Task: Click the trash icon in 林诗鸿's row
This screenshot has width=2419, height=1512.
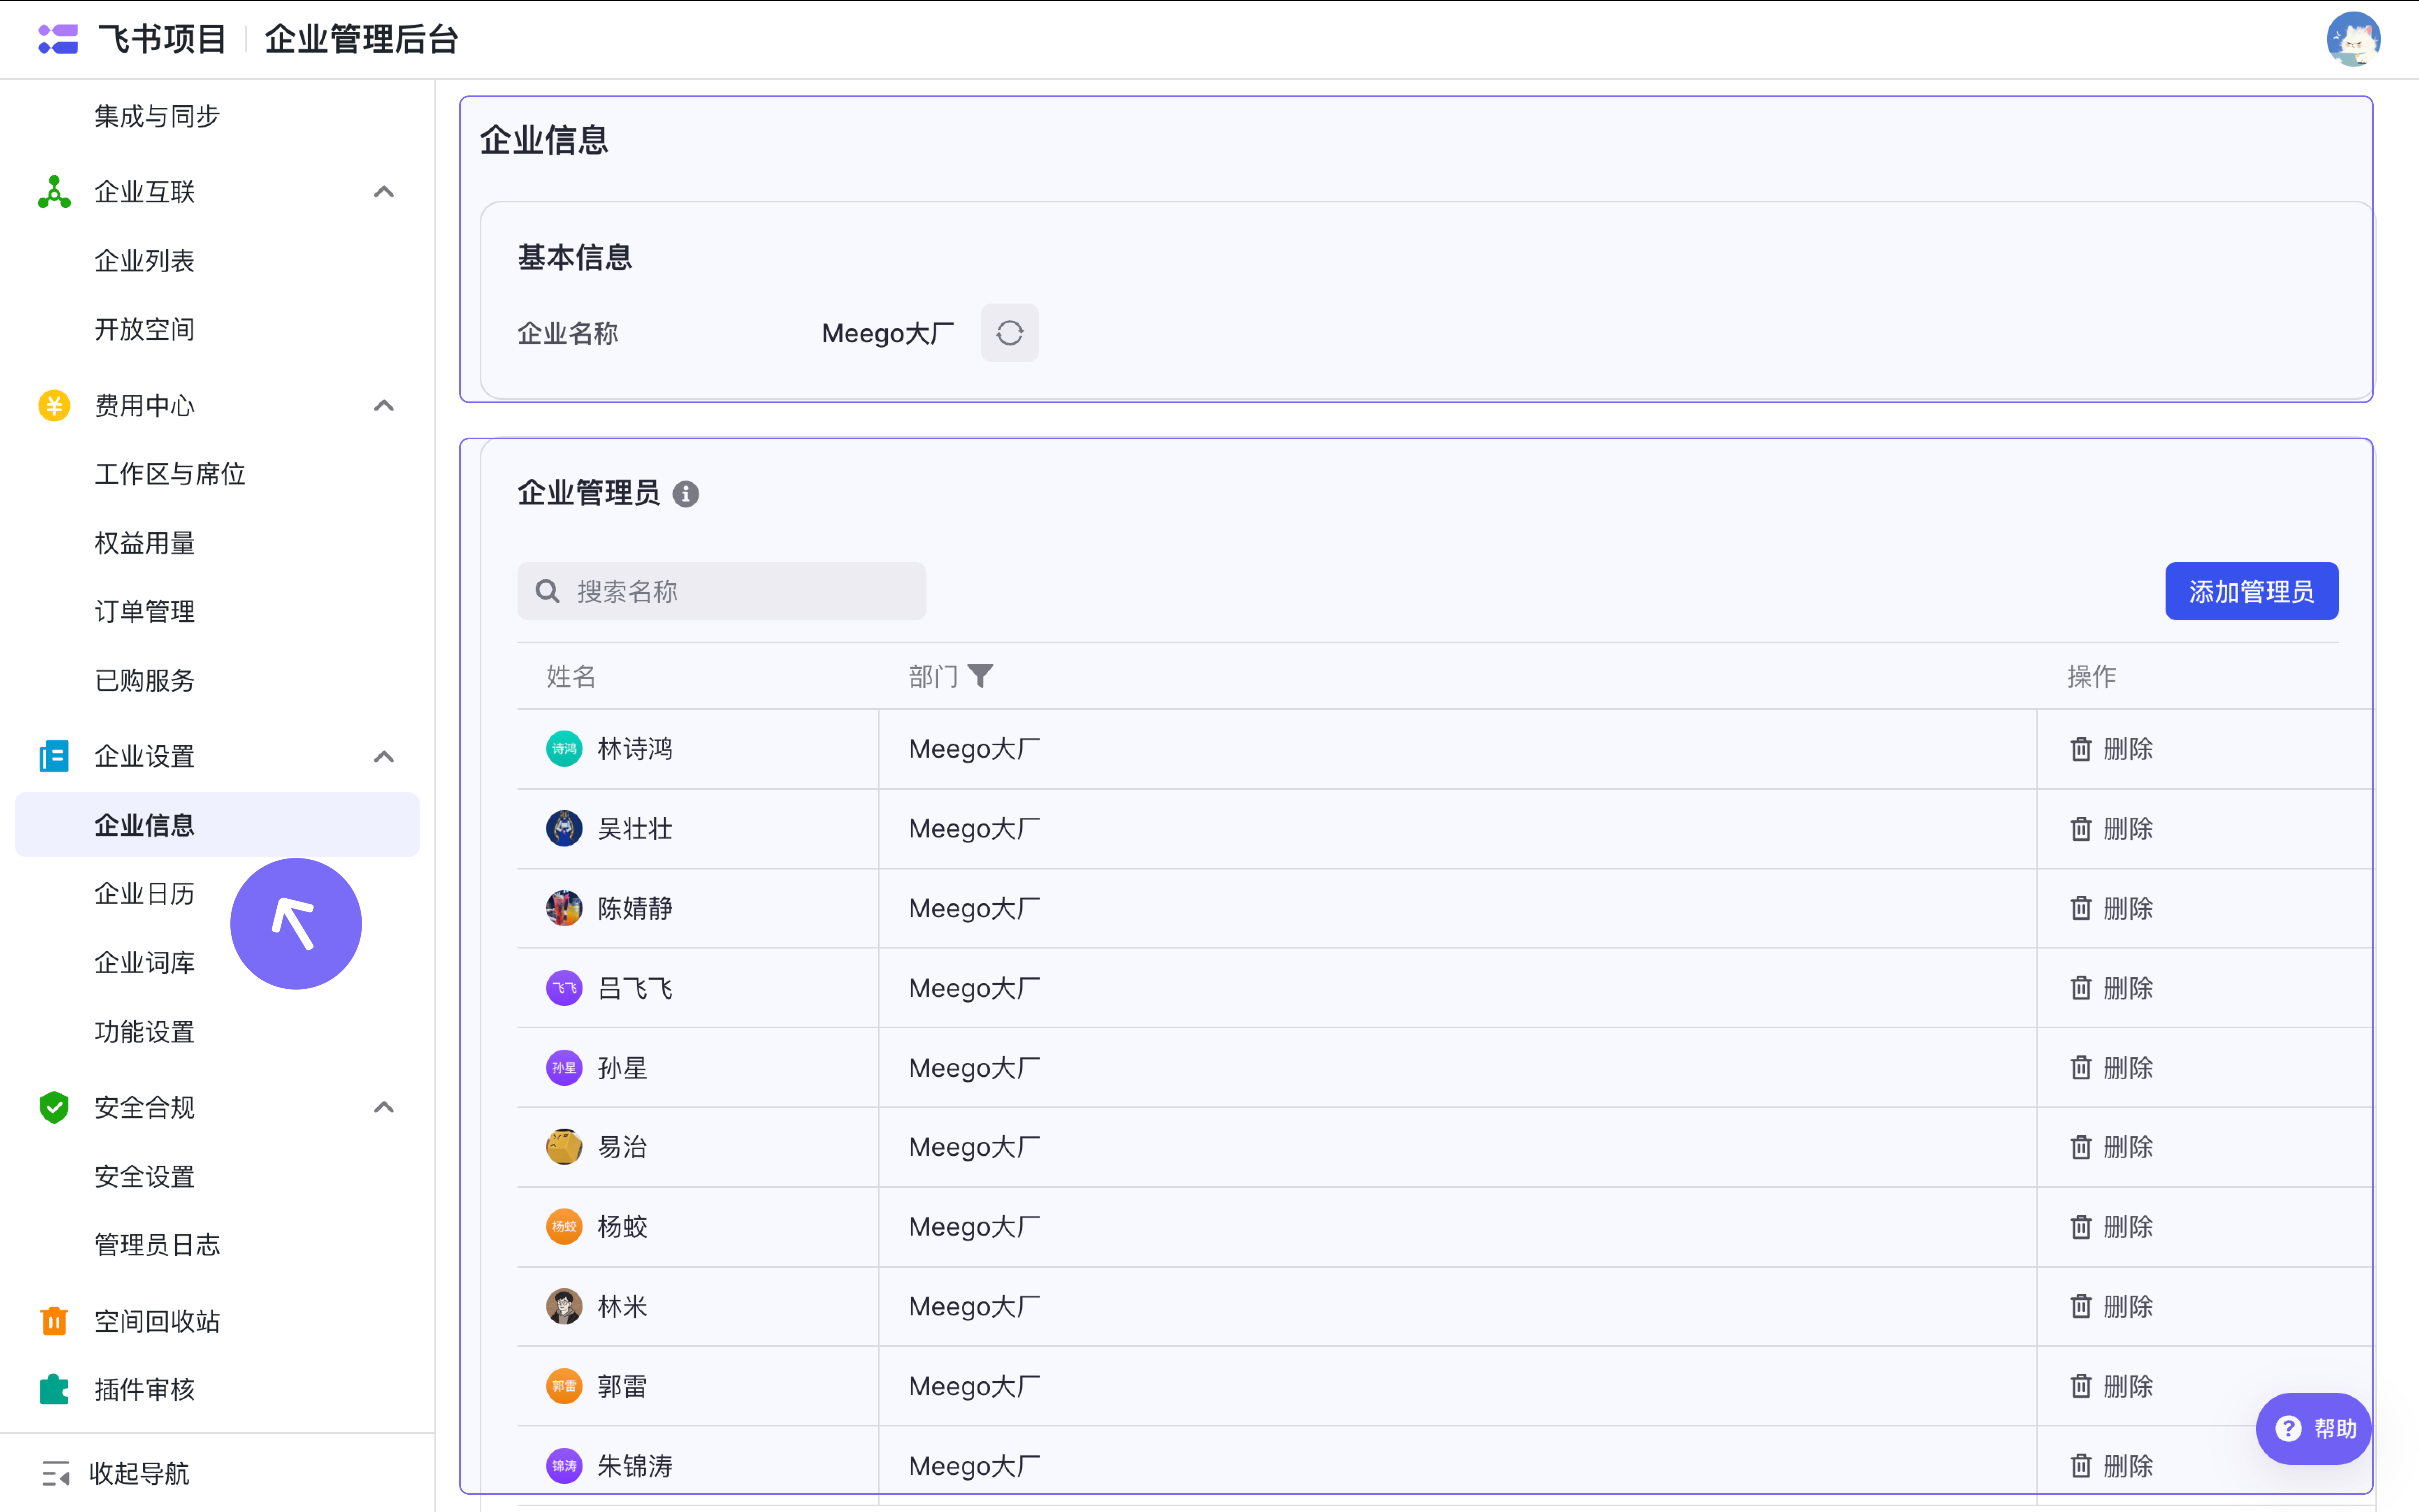Action: coord(2081,749)
